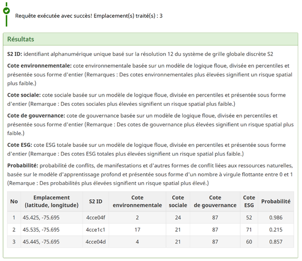This screenshot has height=261, width=302.
Task: Click the probability value 0.215
Action: click(275, 230)
